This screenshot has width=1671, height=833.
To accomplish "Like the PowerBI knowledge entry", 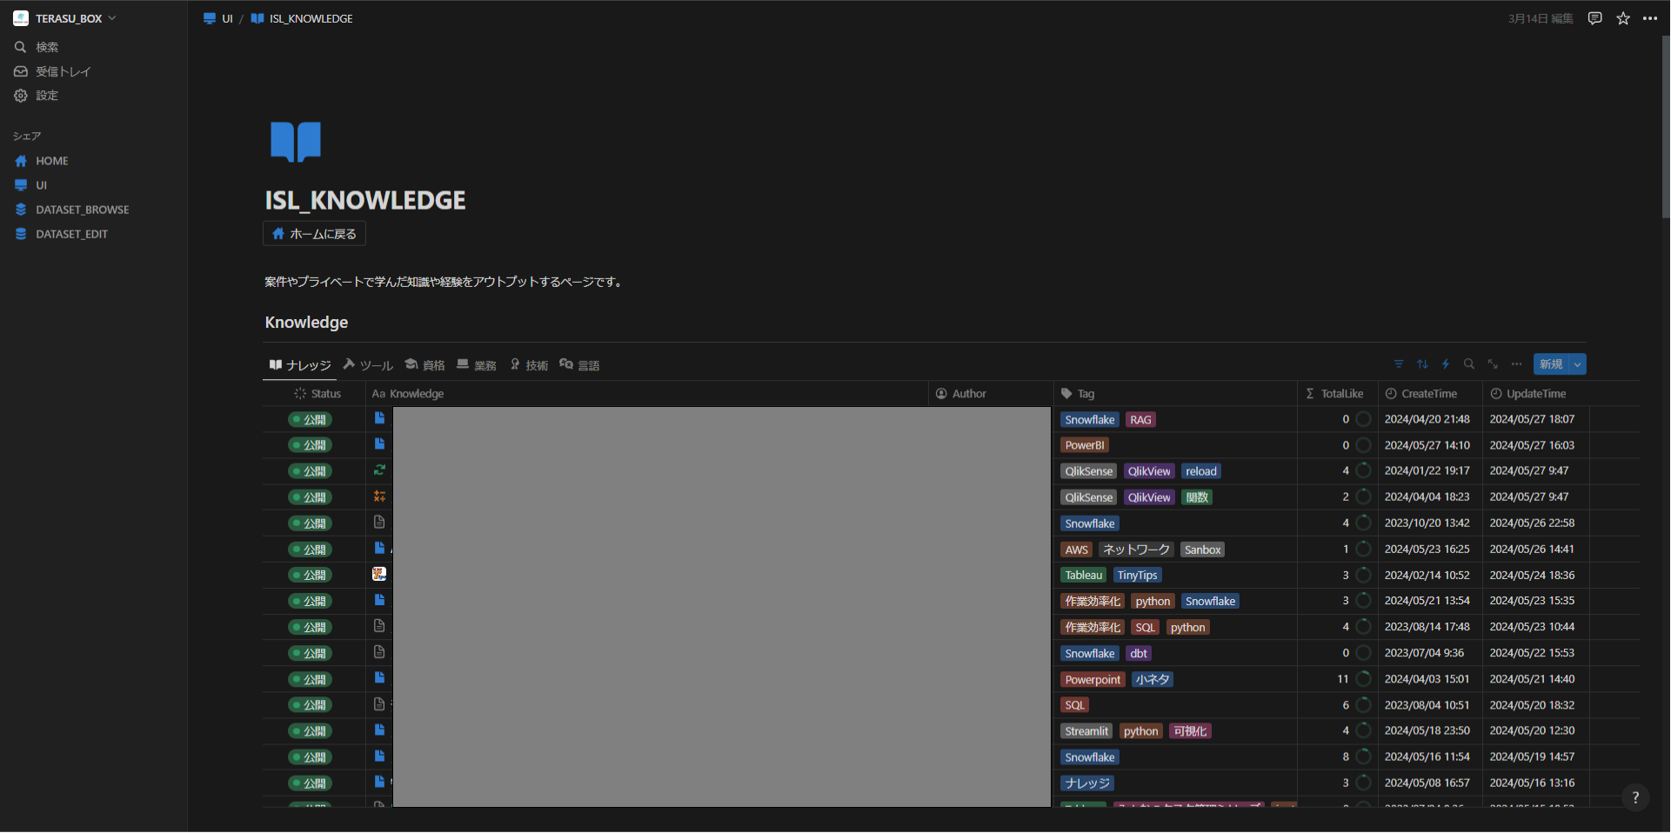I will point(1363,444).
